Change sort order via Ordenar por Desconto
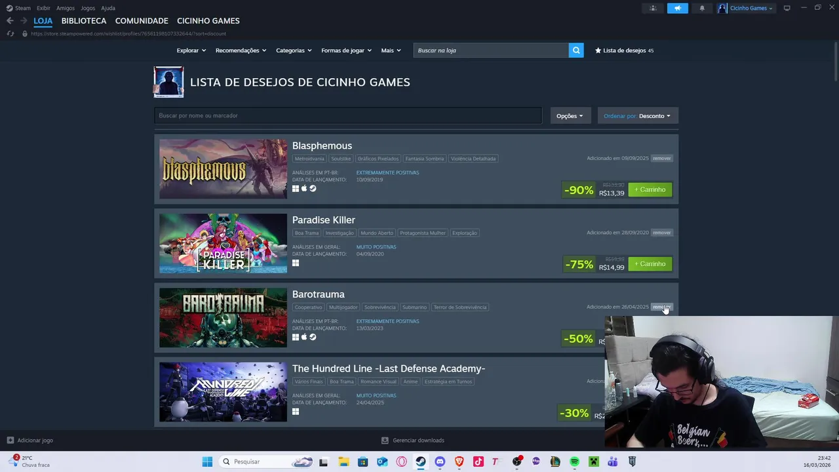The width and height of the screenshot is (839, 472). pos(637,116)
